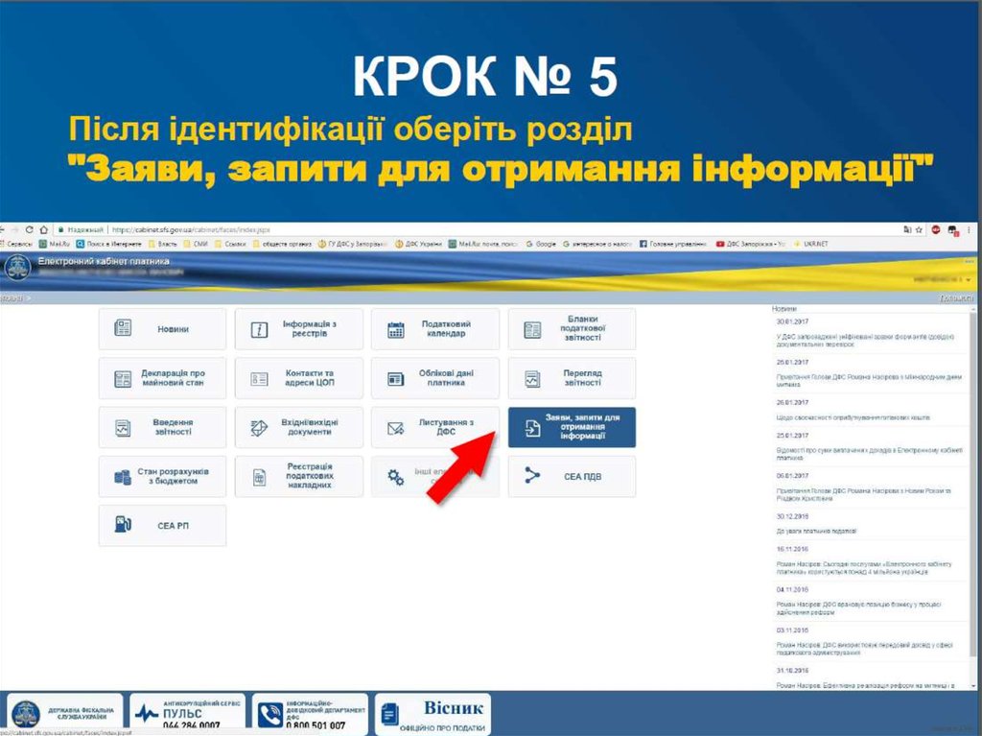Open the Введення звітності icon

pos(123,428)
